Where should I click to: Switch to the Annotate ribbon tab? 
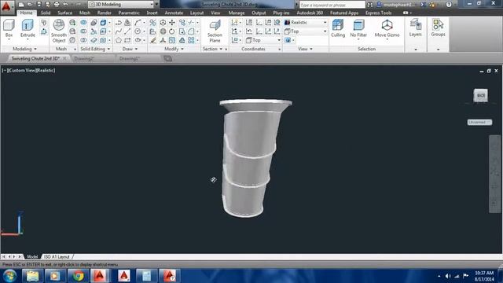[x=174, y=13]
